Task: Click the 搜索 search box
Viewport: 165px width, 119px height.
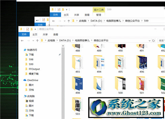Action: (161, 41)
